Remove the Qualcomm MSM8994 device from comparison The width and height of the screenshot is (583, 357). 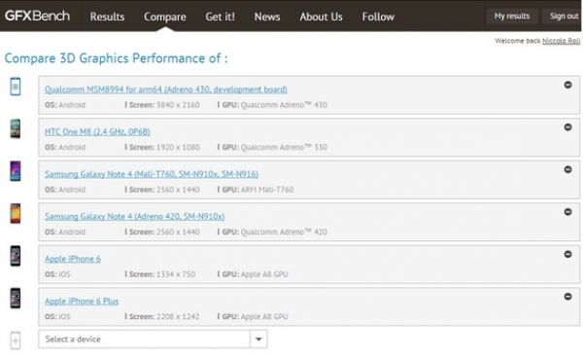(x=567, y=85)
